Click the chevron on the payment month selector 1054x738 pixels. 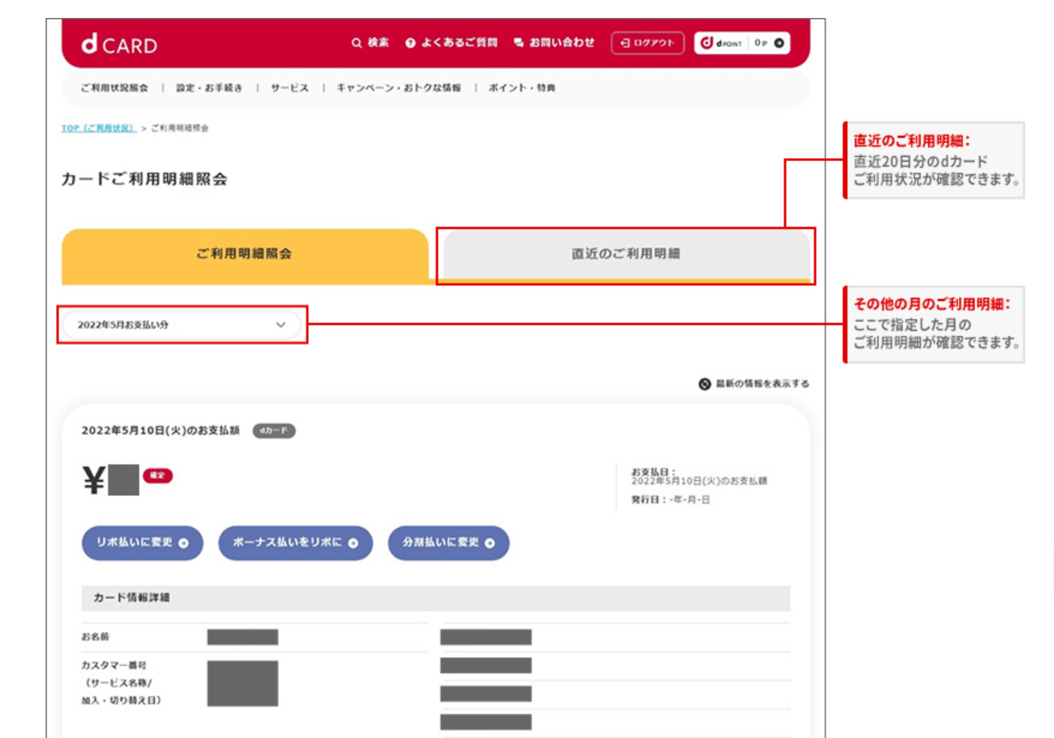coord(280,325)
